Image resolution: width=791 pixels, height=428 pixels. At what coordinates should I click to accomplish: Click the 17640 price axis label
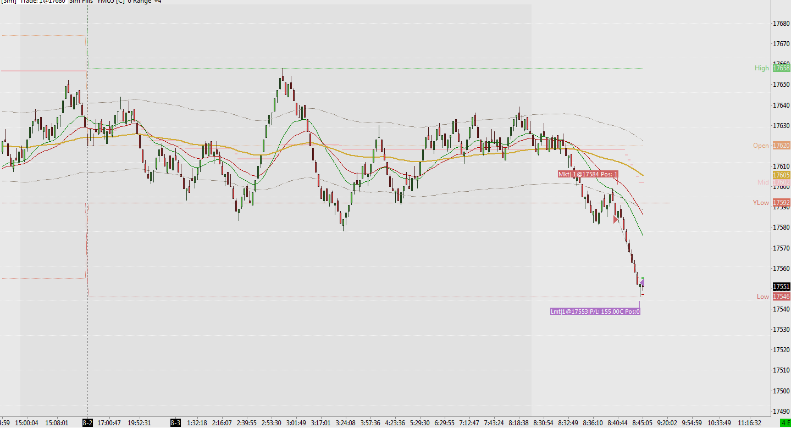(x=781, y=105)
